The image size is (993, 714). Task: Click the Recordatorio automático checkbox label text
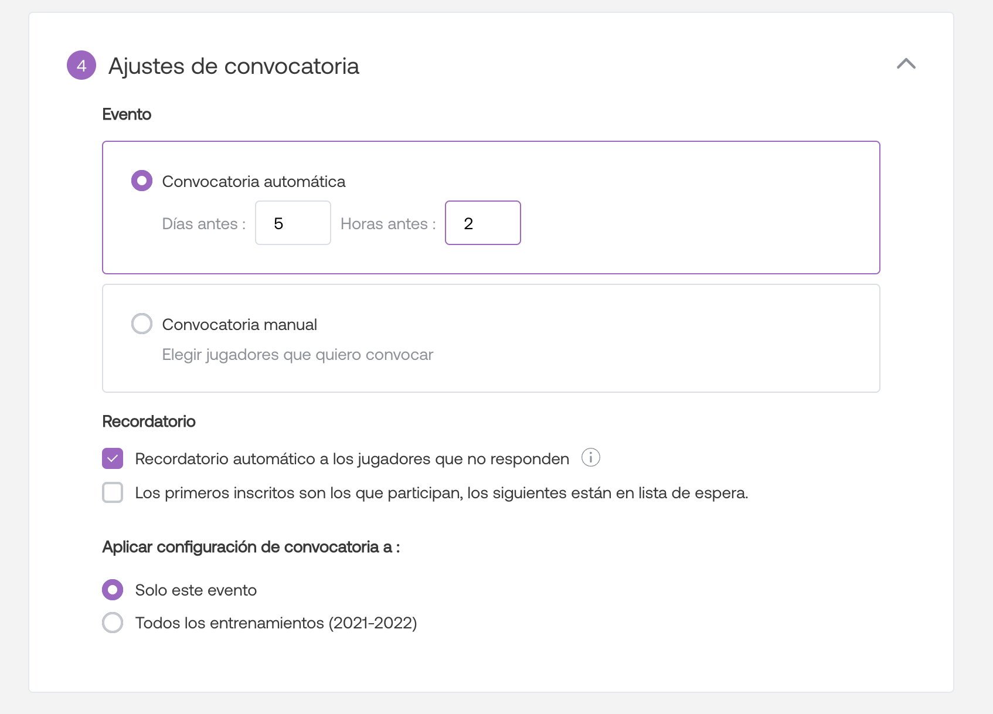(x=352, y=459)
